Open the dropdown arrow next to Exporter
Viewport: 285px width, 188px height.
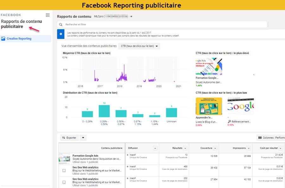[83, 138]
